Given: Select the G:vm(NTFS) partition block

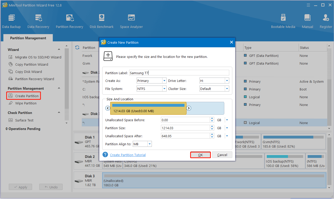Looking at the screenshot, I should click(x=293, y=142).
